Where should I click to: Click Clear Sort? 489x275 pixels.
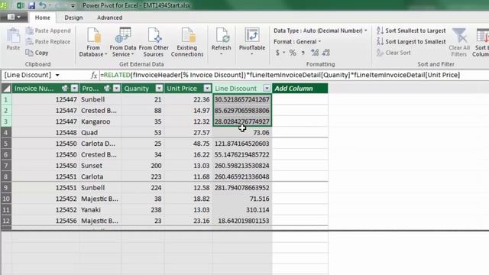(393, 53)
